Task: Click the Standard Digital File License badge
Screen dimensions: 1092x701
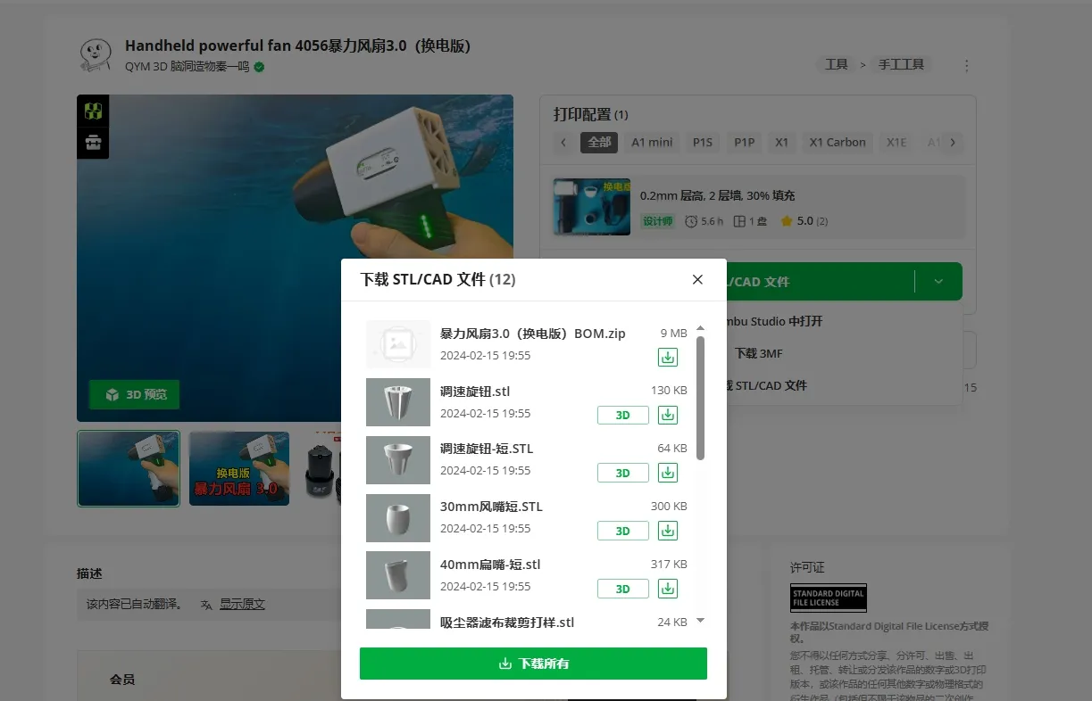Action: [x=828, y=598]
